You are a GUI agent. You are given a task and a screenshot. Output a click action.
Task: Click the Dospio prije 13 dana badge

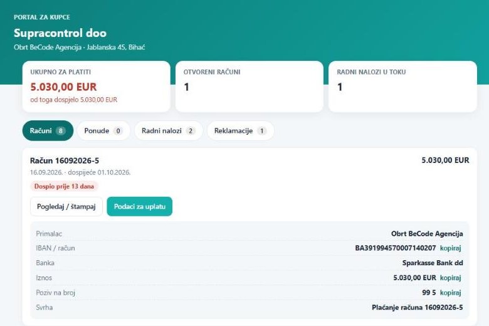click(64, 186)
